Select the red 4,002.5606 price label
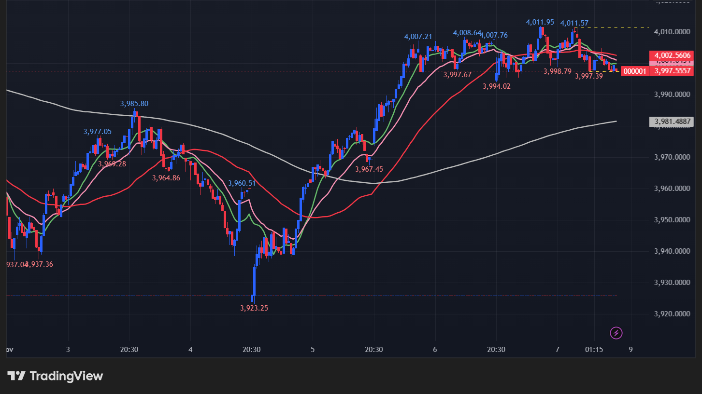The width and height of the screenshot is (702, 394). (671, 55)
